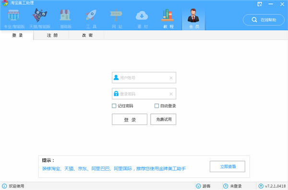
Task: Open the 在线帮助 search button
Action: click(x=264, y=20)
